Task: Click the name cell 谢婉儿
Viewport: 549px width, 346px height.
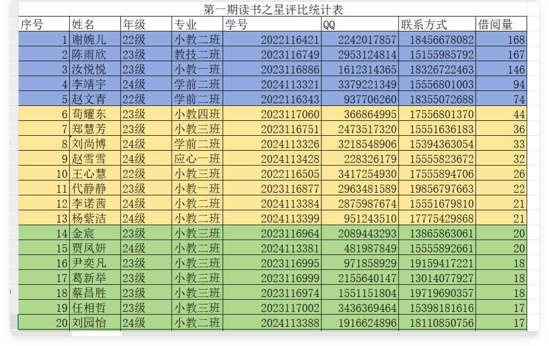Action: tap(95, 39)
